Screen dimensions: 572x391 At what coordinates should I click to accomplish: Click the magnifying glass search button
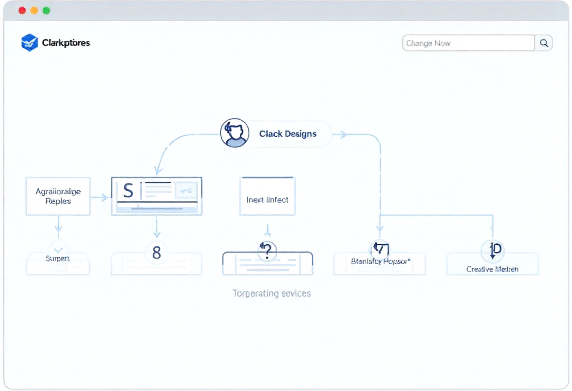click(544, 43)
